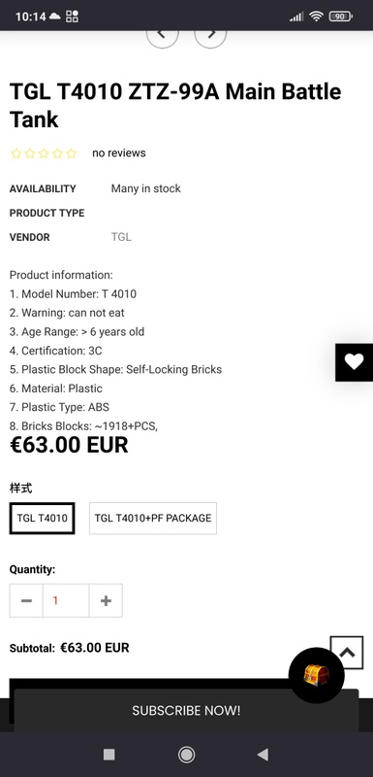The height and width of the screenshot is (777, 373).
Task: Click the product title heading
Action: click(x=175, y=106)
